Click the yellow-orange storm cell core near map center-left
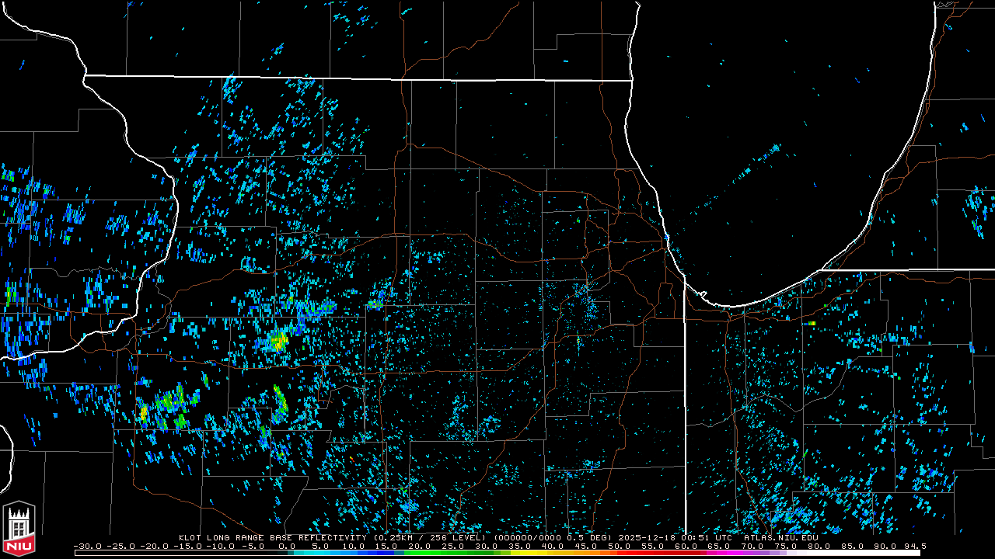Image resolution: width=995 pixels, height=559 pixels. click(x=278, y=340)
